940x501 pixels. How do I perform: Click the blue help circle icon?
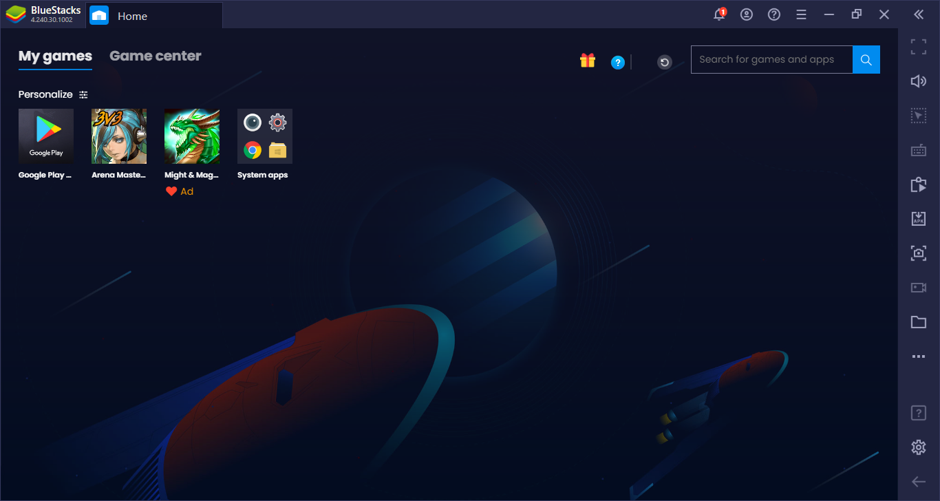[618, 63]
